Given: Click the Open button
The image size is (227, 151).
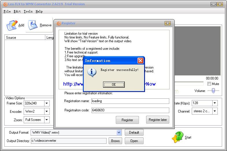Looking at the screenshot, I should pyautogui.click(x=134, y=141).
